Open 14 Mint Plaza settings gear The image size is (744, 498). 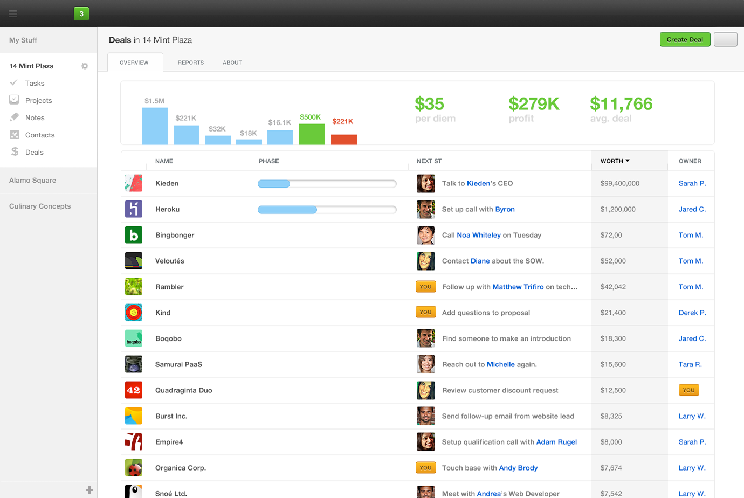[85, 66]
